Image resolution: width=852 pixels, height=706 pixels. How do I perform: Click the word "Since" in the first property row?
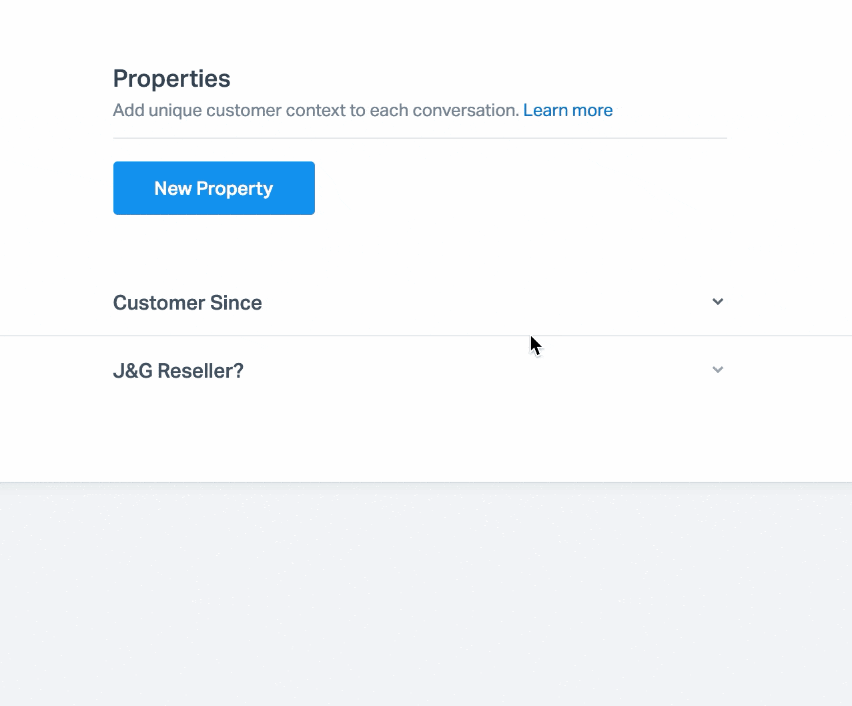[236, 303]
